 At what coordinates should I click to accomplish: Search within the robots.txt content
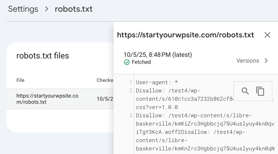coord(245,91)
